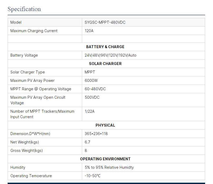Click the Maximum Charging Current label

tap(34, 31)
